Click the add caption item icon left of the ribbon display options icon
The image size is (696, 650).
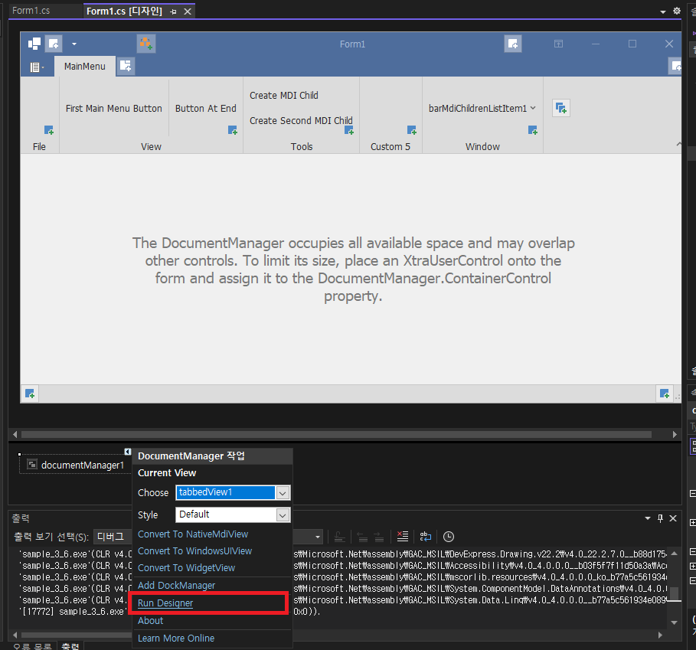513,44
